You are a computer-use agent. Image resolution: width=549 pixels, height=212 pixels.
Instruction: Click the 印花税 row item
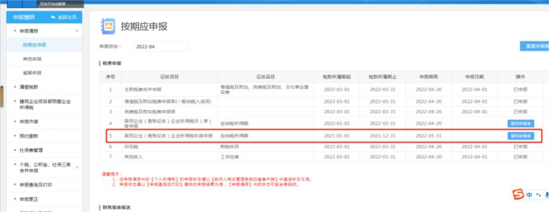coord(131,147)
